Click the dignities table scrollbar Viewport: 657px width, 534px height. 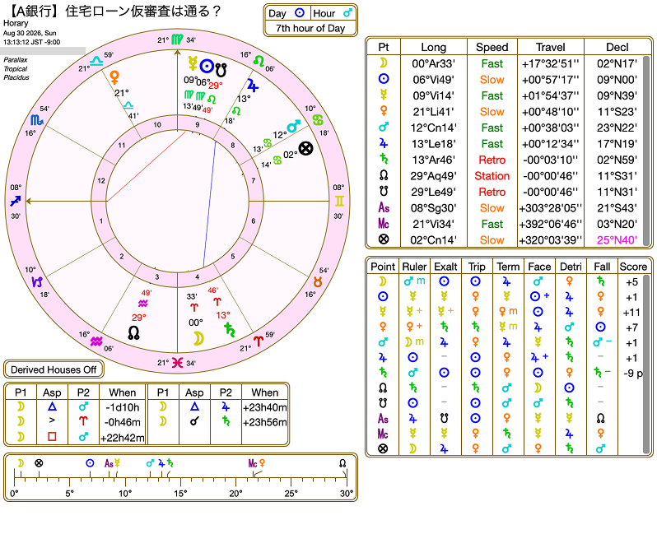tap(647, 364)
